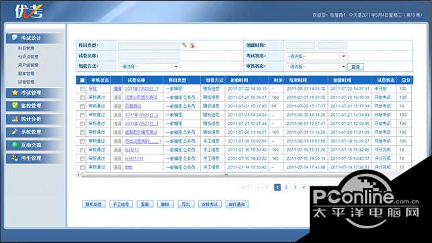Click the 邮件通知 button
The width and height of the screenshot is (432, 243).
coord(237,204)
